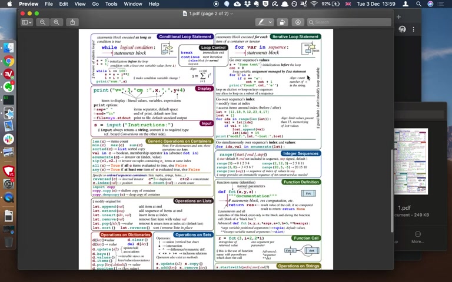Viewport: 452px width, 282px height.
Task: Click the Dropbox menu bar icon
Action: point(247,4)
